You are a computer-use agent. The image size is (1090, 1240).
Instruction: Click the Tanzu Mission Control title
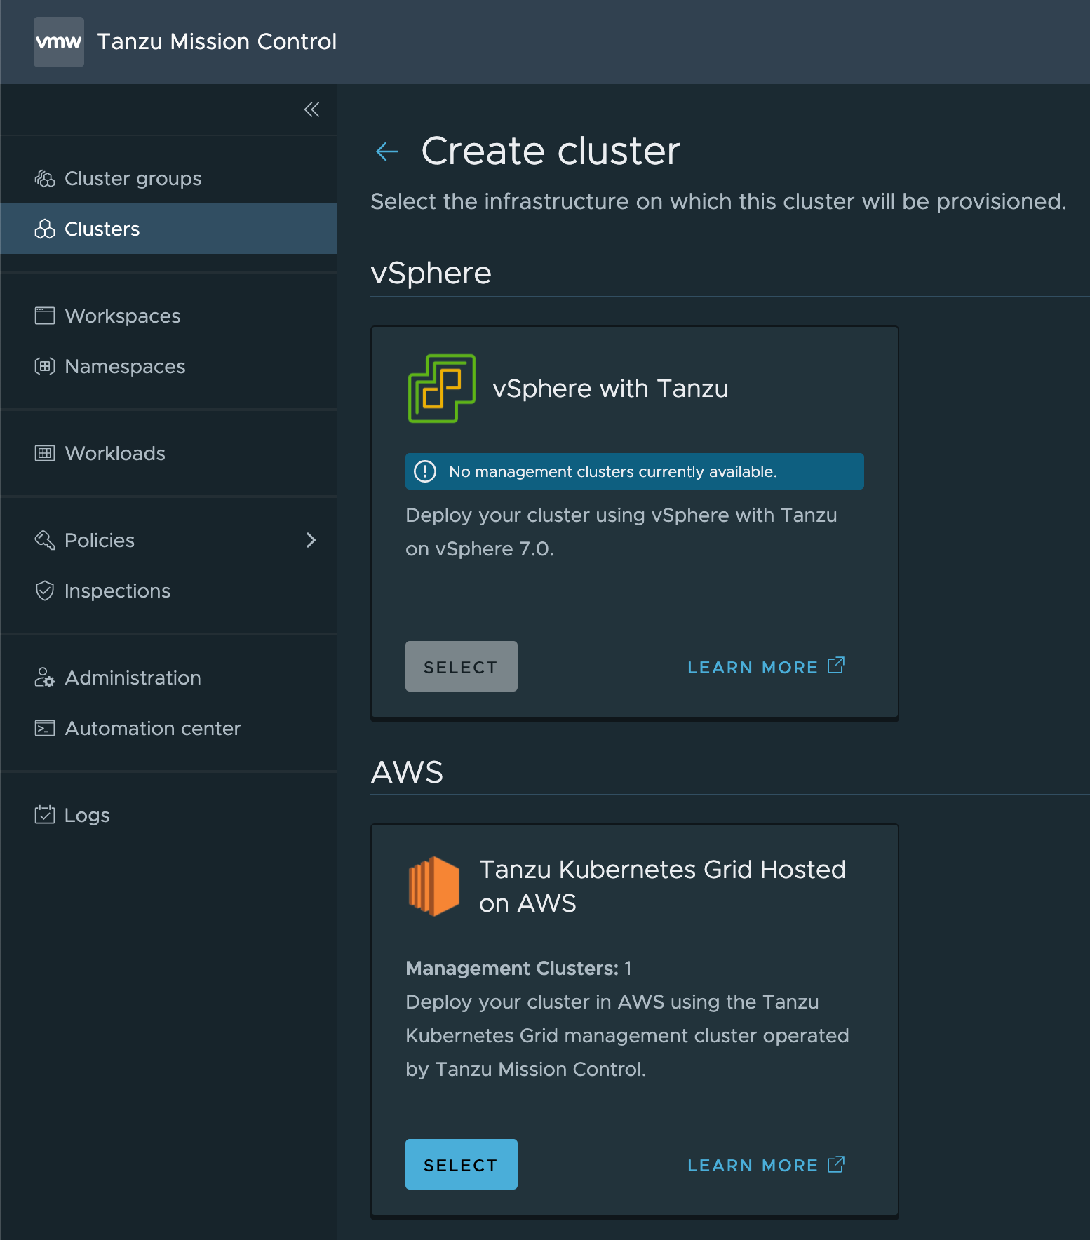tap(217, 42)
